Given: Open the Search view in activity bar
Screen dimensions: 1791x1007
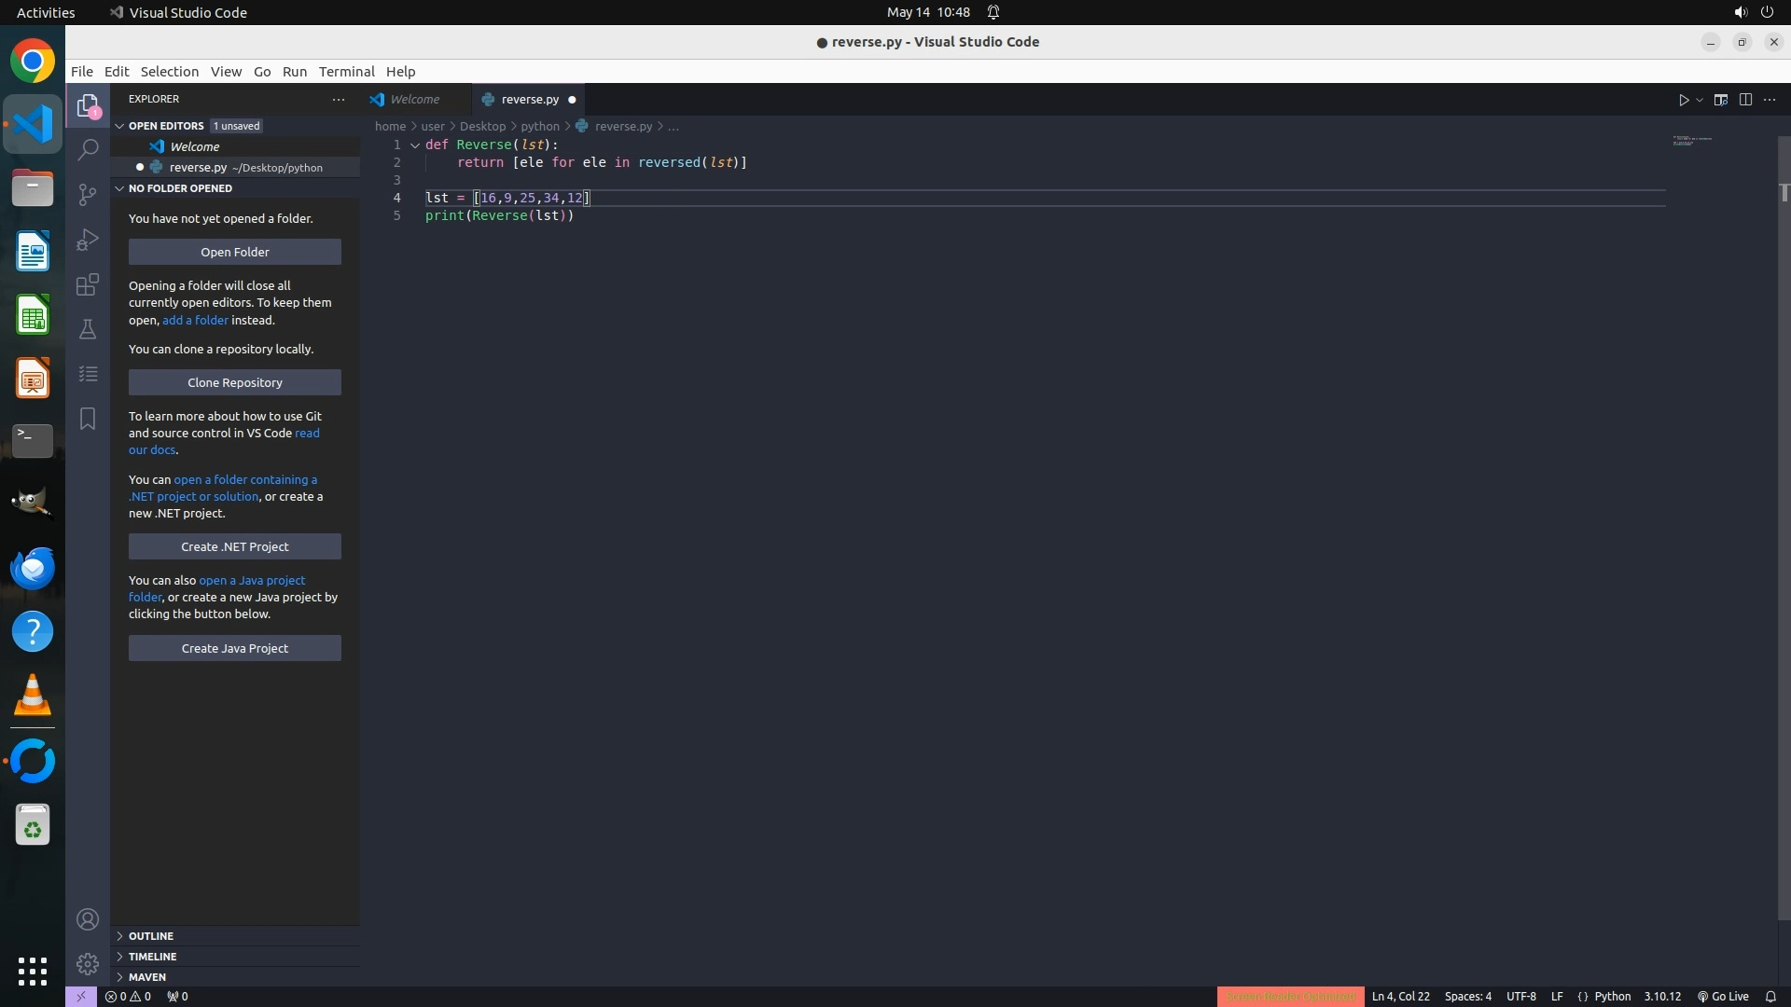Looking at the screenshot, I should pos(88,149).
